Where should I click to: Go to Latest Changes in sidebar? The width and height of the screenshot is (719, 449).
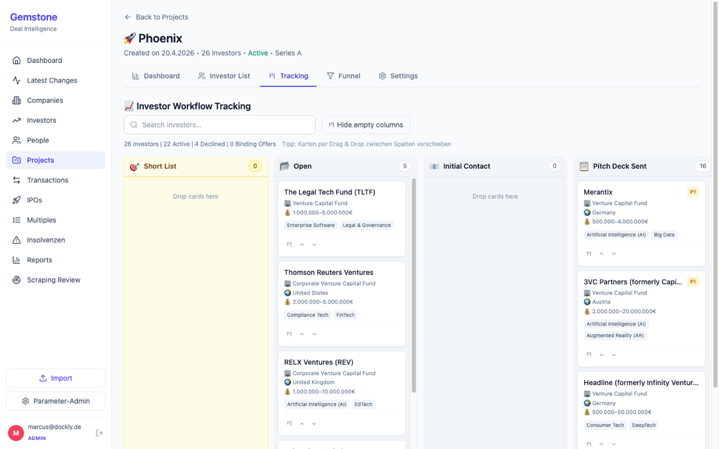pos(56,80)
